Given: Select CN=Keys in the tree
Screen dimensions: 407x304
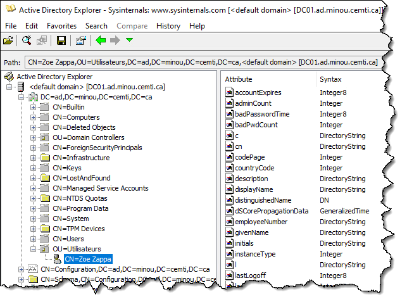Looking at the screenshot, I should coord(67,168).
